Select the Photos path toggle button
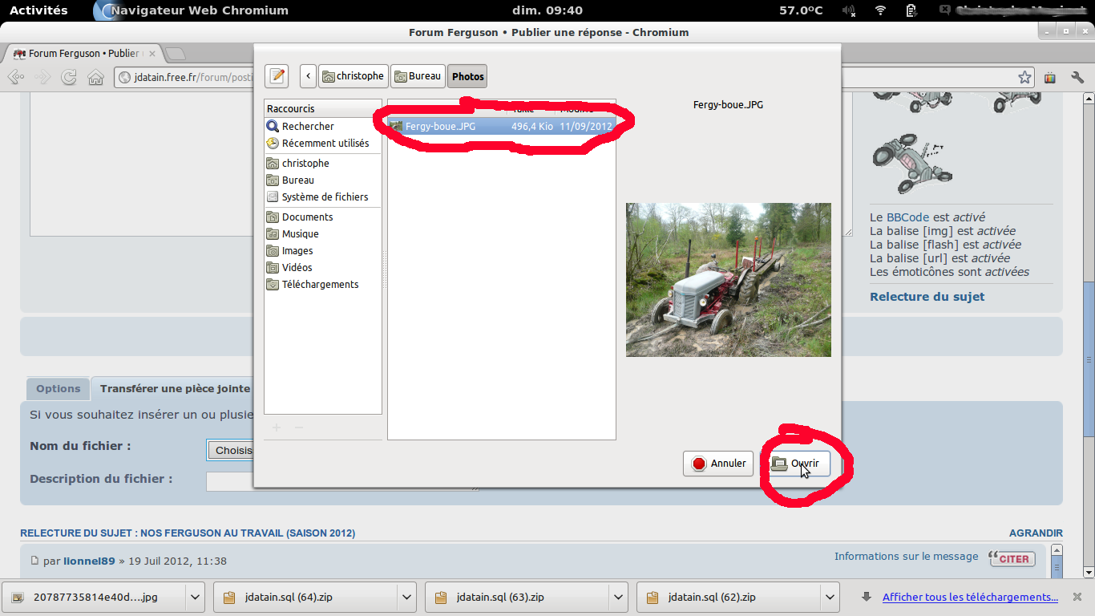1095x616 pixels. [x=467, y=76]
